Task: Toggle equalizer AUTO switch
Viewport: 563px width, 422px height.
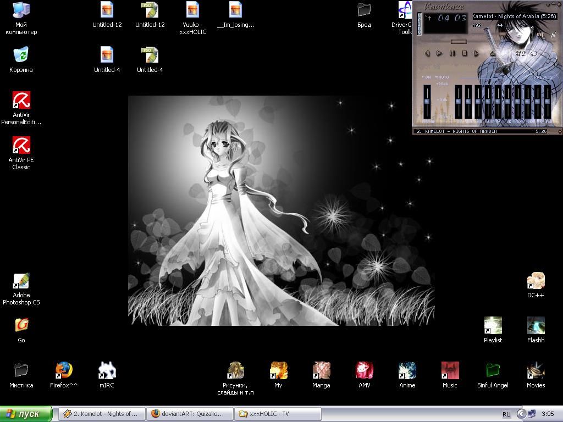Action: [x=443, y=77]
